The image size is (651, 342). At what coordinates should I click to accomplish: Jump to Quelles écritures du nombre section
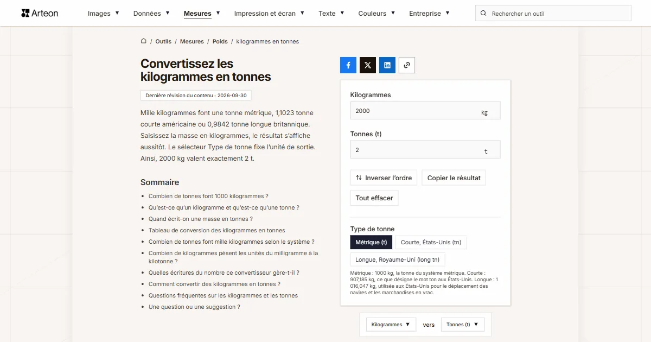224,273
